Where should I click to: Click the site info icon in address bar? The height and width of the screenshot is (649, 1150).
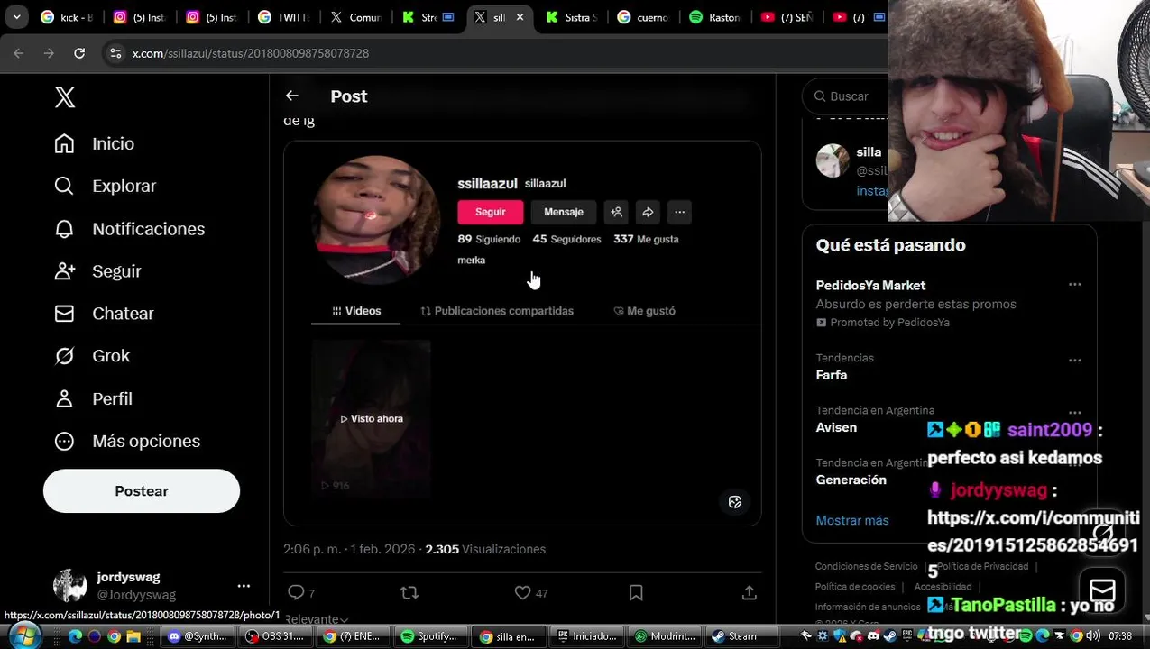(115, 53)
